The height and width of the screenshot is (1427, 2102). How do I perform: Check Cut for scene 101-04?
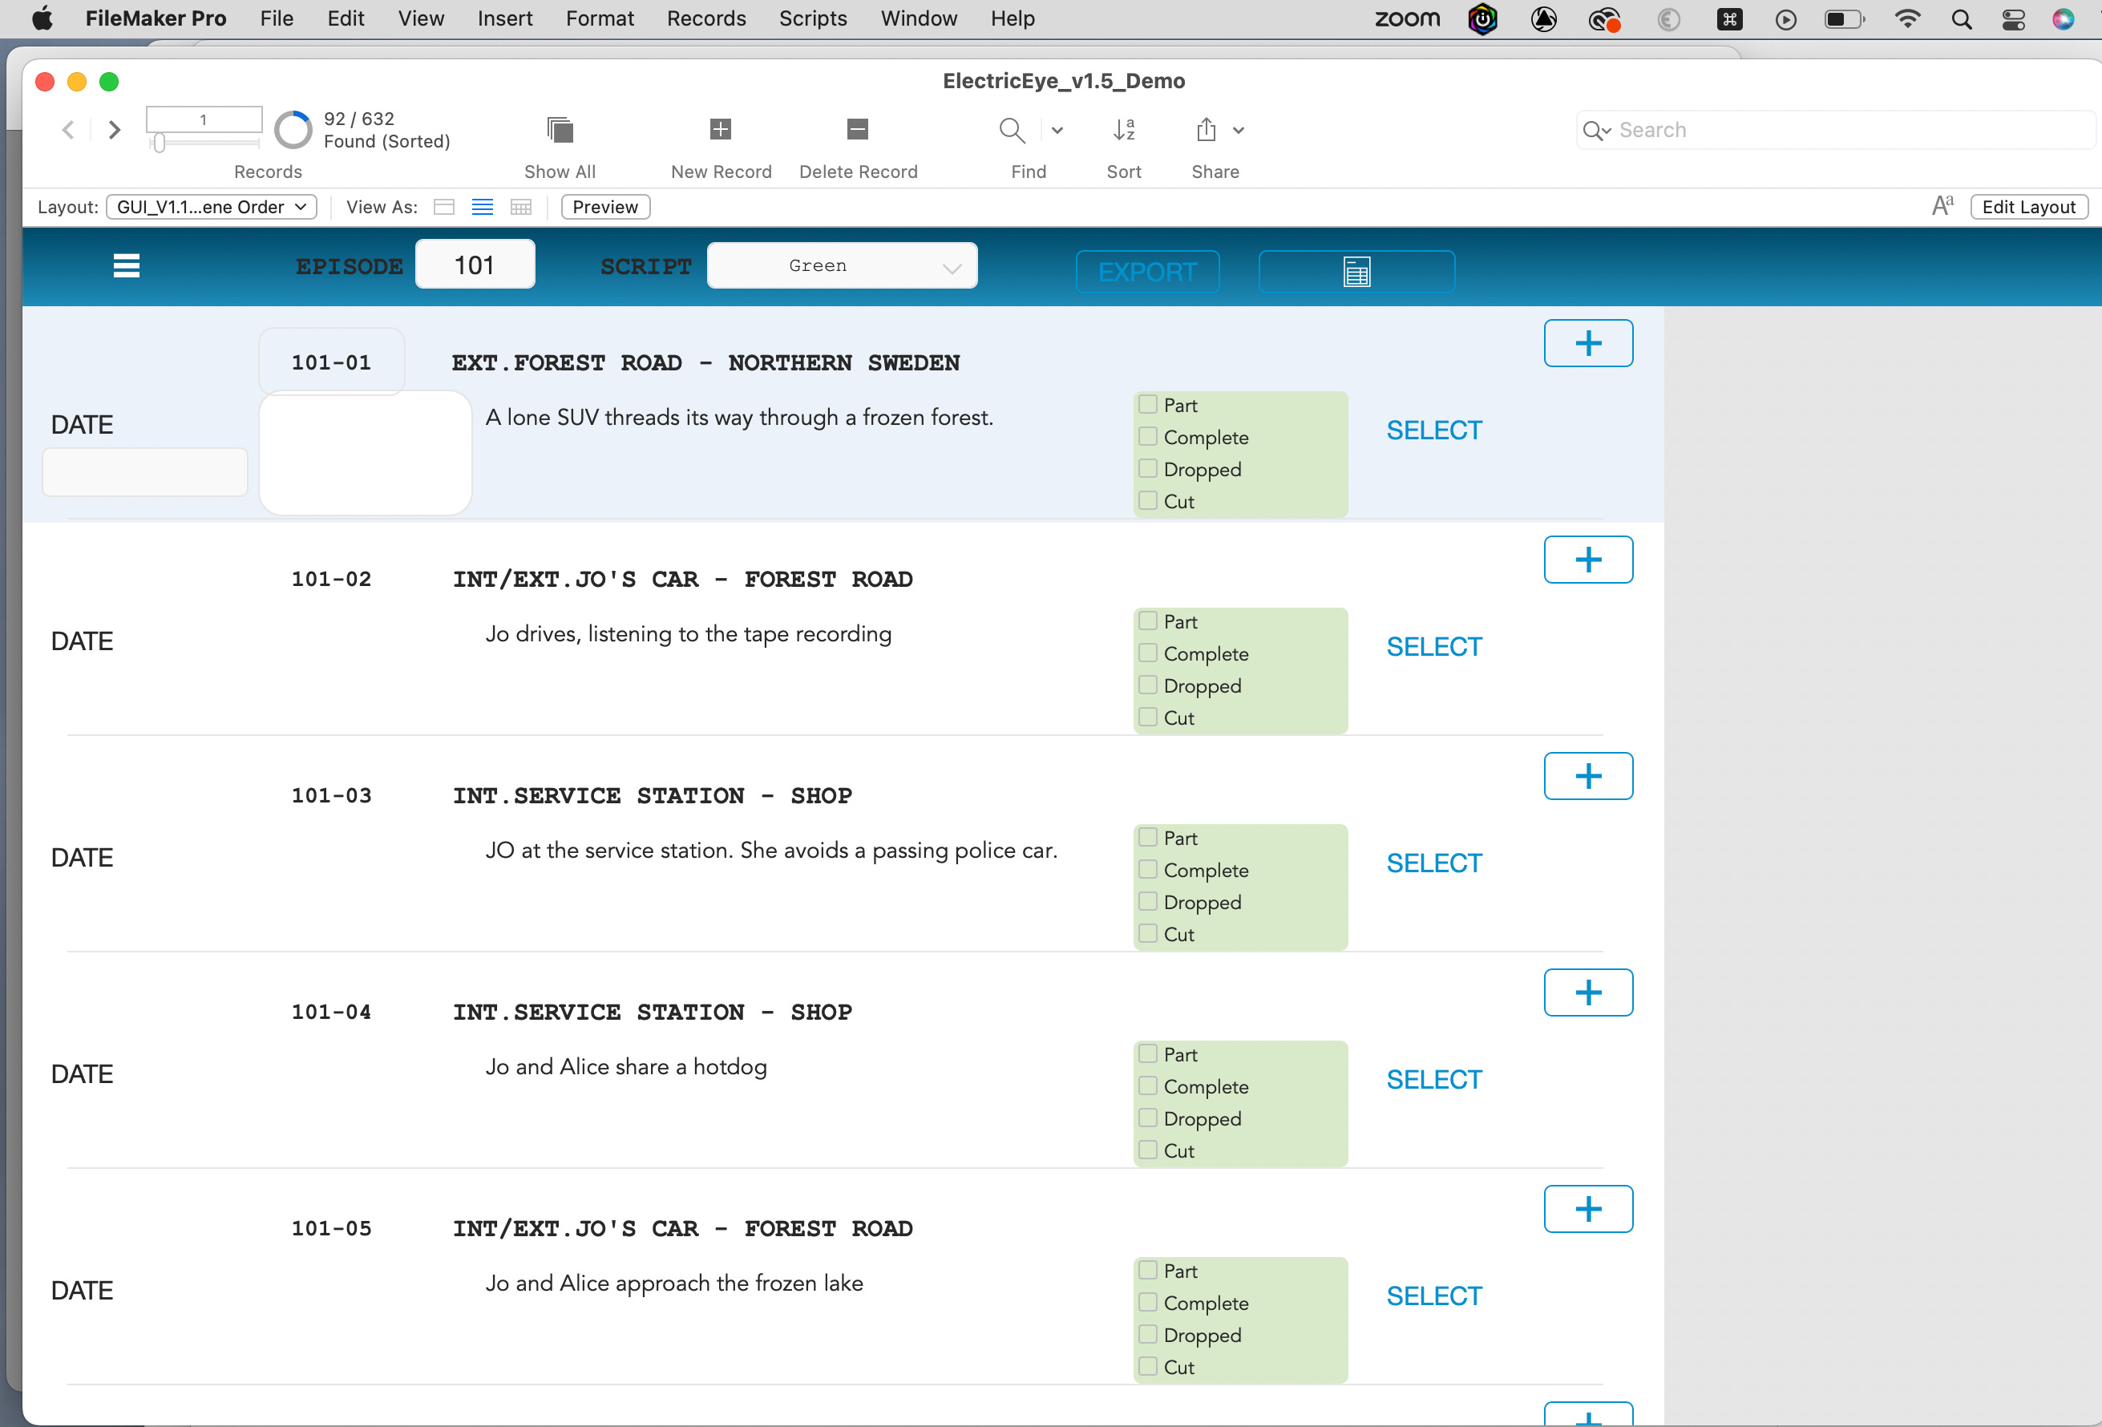coord(1148,1150)
